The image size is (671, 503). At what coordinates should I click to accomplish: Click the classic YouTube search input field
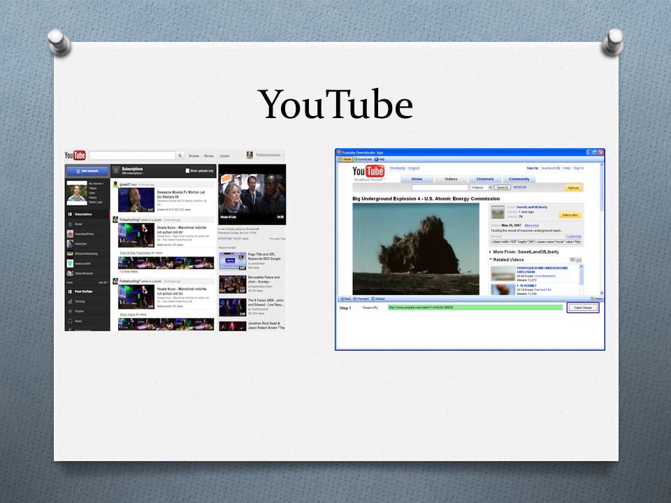click(x=440, y=187)
